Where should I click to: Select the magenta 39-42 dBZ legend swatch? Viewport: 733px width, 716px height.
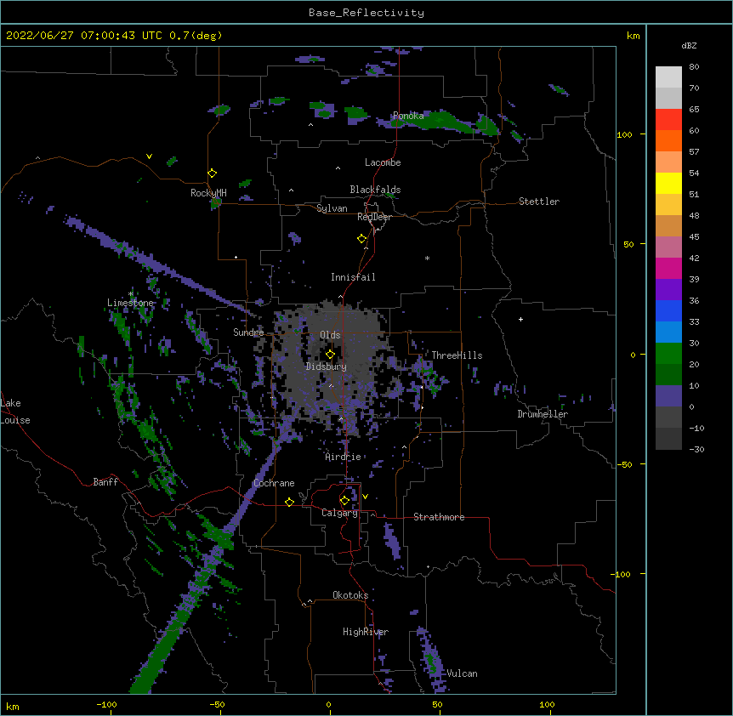668,268
